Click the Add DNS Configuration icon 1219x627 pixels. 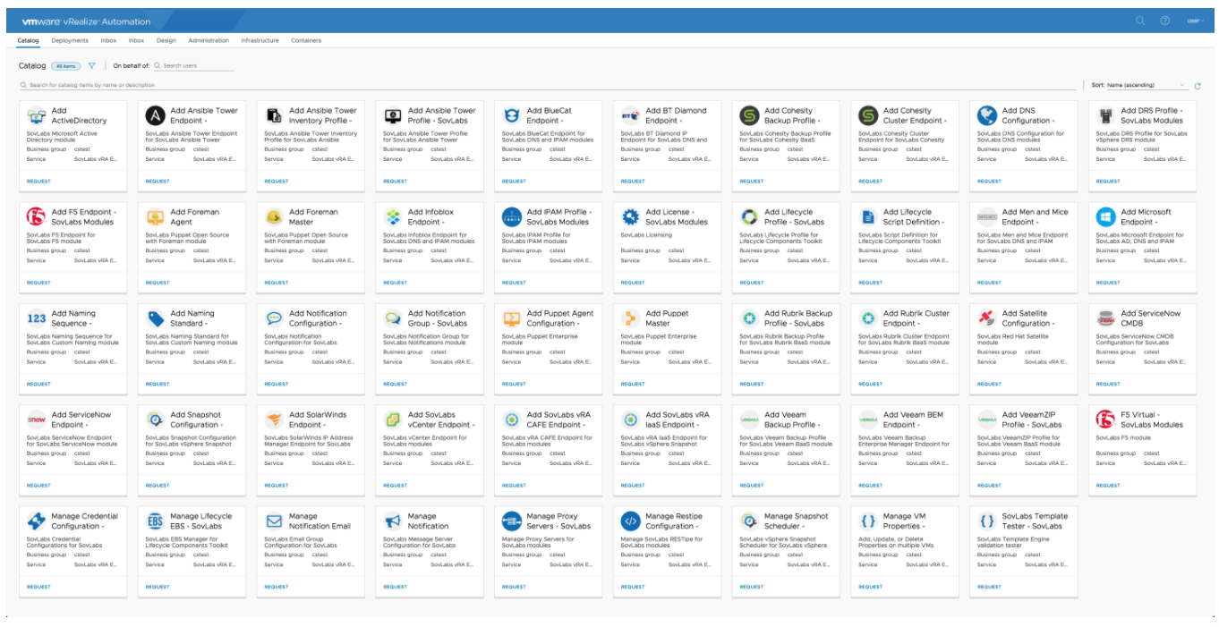pyautogui.click(x=987, y=115)
